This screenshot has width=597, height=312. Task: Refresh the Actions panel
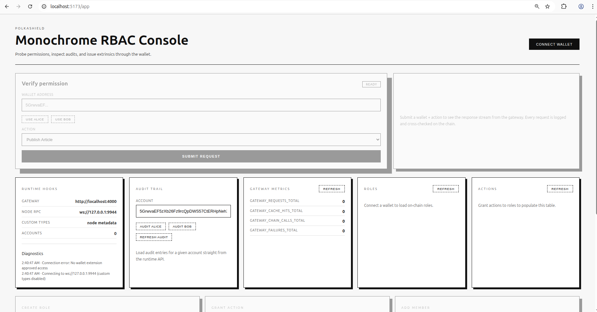click(x=560, y=189)
